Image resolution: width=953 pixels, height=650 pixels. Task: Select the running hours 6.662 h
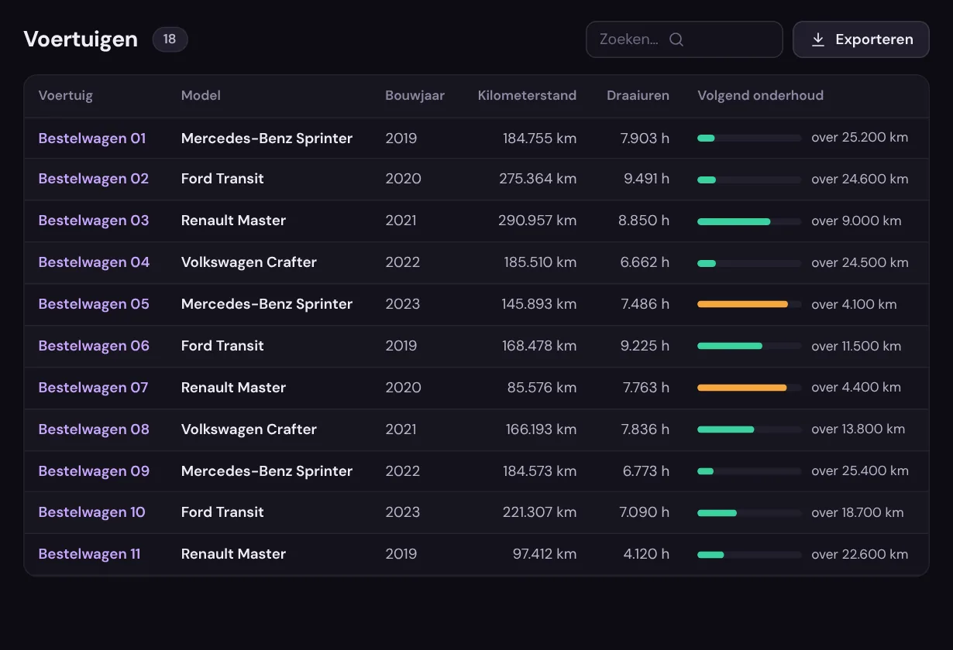click(x=645, y=262)
